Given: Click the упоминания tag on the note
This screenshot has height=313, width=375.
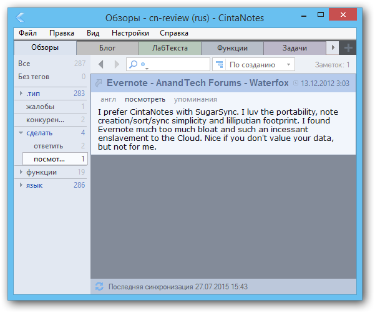Looking at the screenshot, I should click(195, 99).
